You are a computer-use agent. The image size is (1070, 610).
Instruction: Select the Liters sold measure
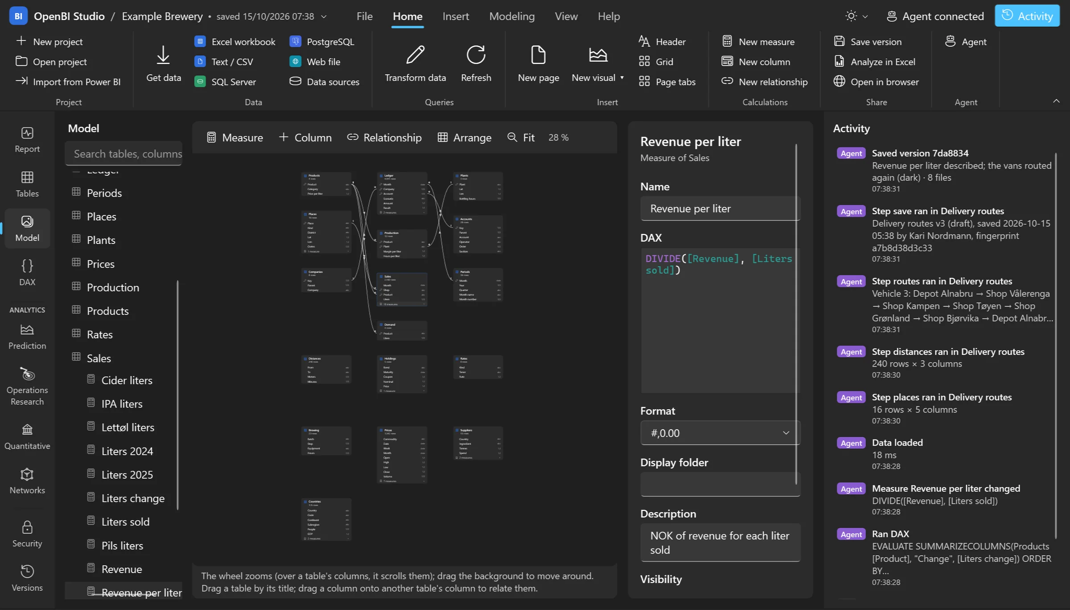pyautogui.click(x=125, y=521)
